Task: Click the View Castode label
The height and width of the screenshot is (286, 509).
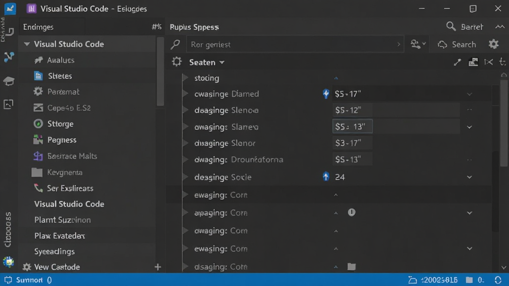Action: [57, 267]
